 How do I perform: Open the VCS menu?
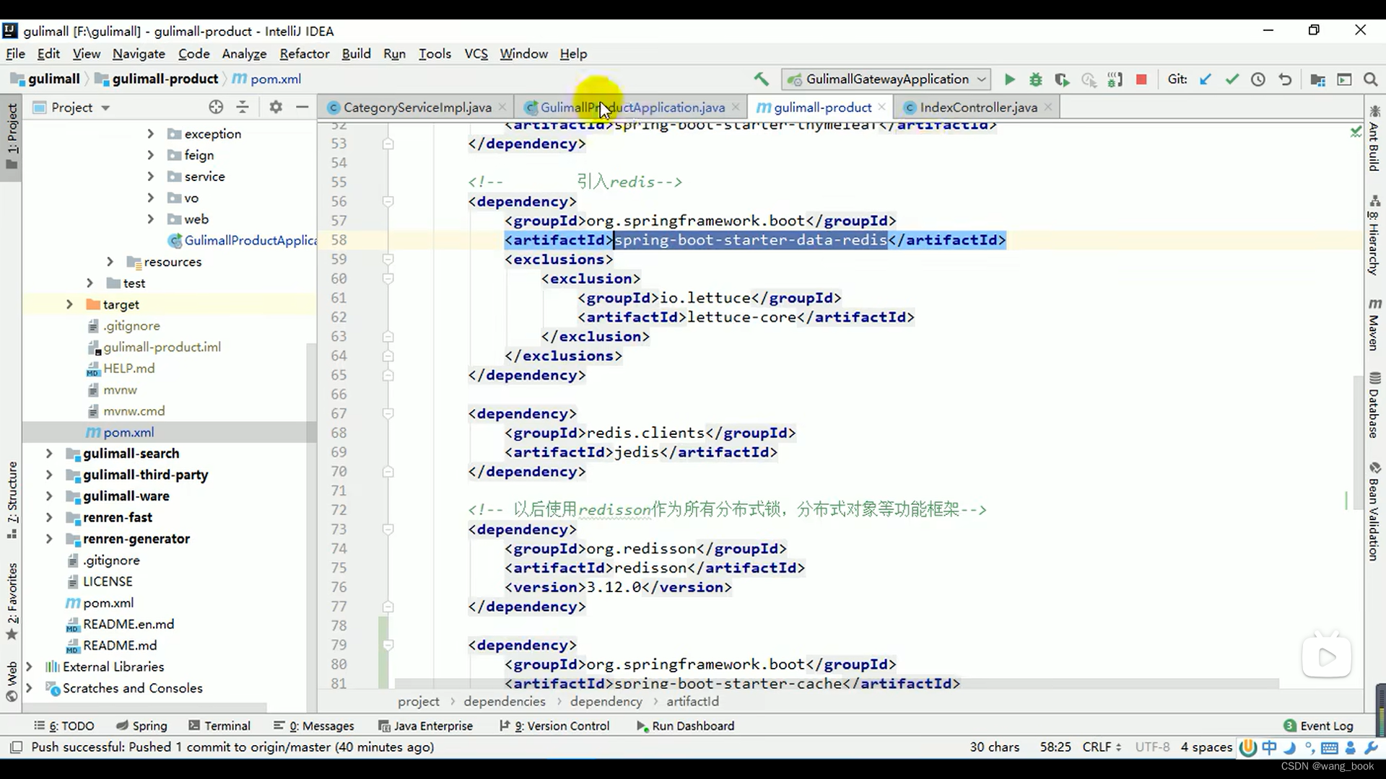pos(476,54)
